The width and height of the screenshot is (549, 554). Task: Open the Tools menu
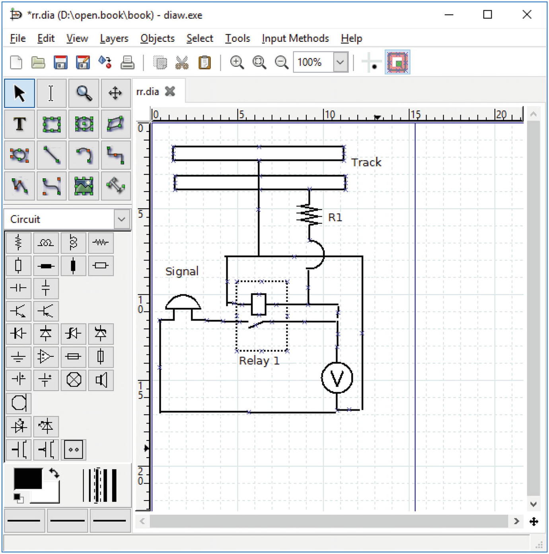(238, 38)
